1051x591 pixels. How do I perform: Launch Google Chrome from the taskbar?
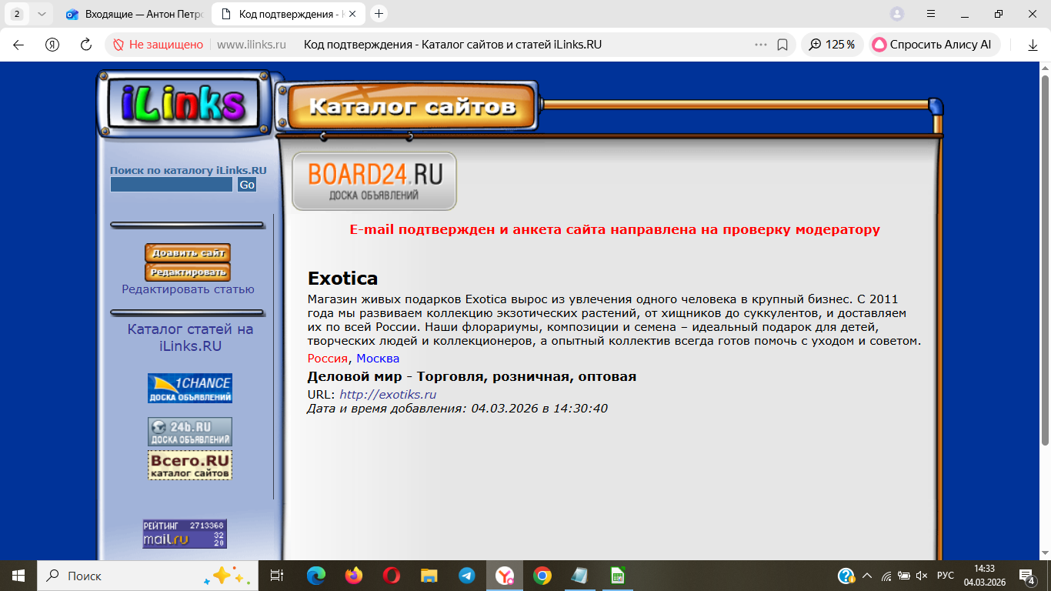(x=542, y=576)
